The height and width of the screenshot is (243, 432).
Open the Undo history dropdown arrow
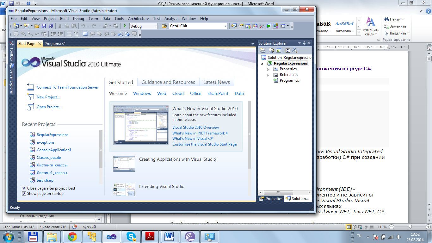click(89, 26)
